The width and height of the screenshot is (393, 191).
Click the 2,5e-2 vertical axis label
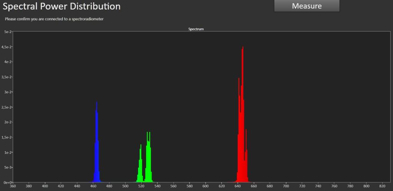(x=7, y=107)
